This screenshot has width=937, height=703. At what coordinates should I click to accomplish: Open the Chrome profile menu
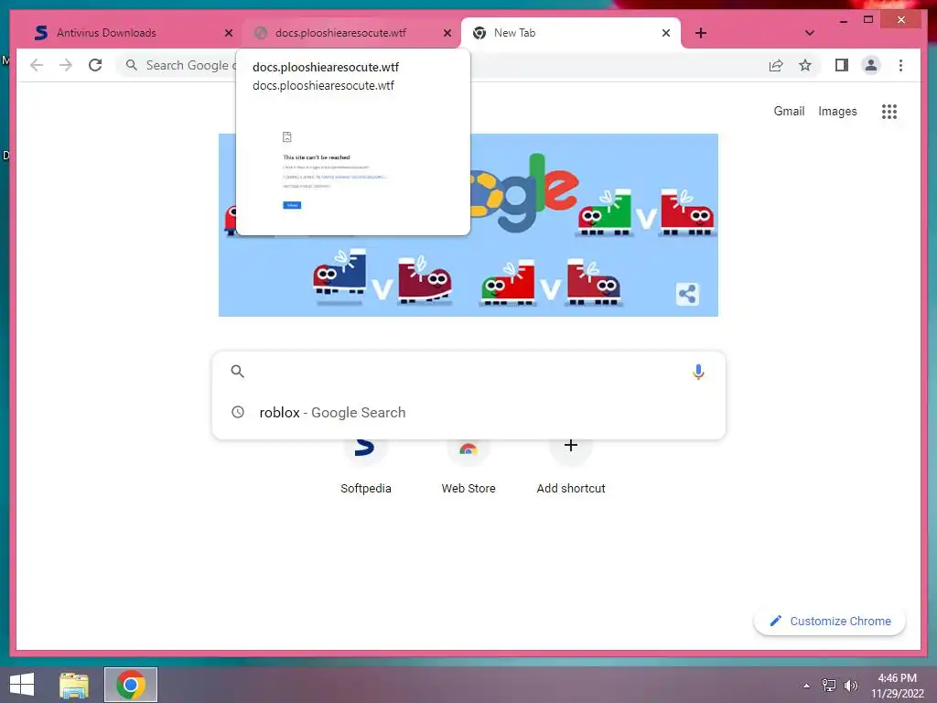pos(871,65)
